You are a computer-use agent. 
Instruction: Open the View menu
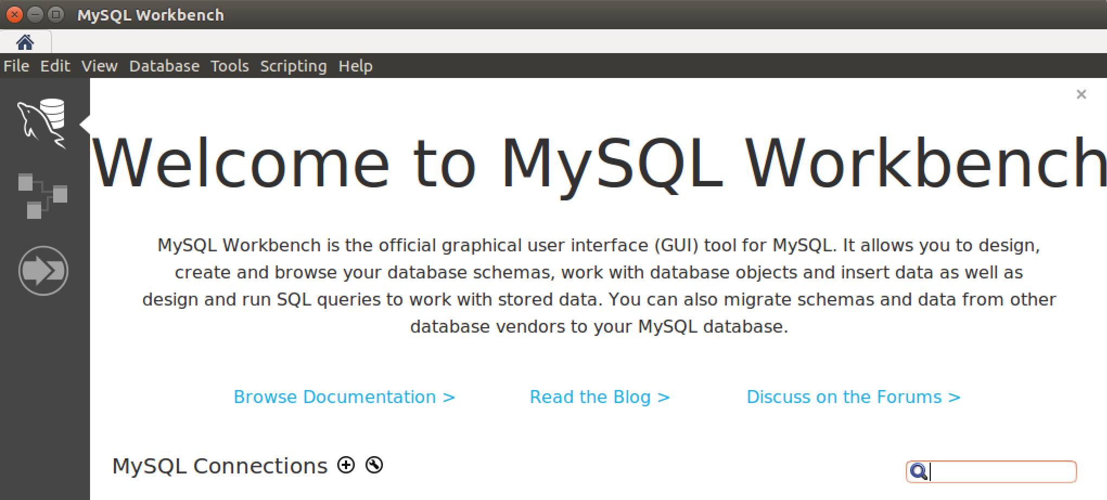[99, 66]
